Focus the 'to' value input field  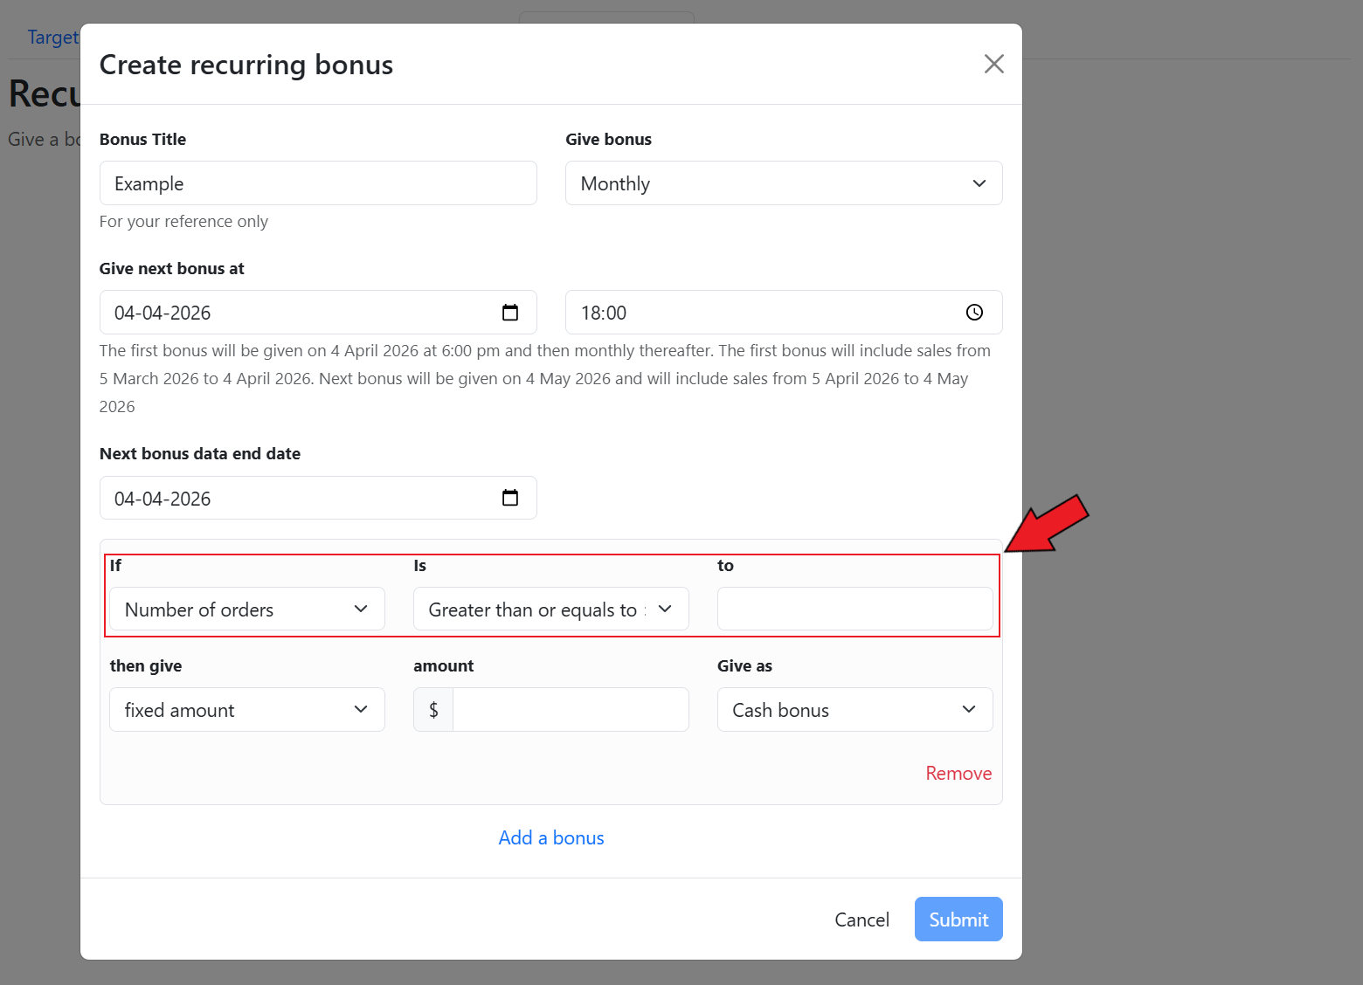[x=854, y=610]
